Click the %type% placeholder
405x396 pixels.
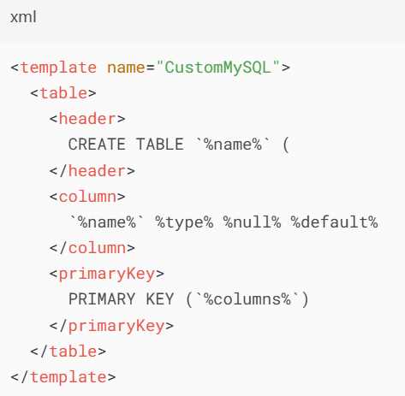pos(184,222)
